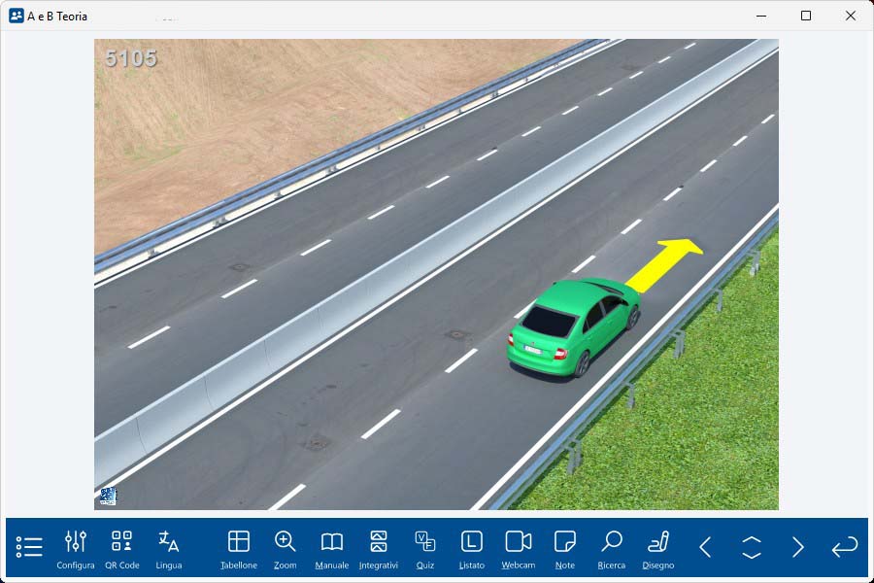Expand the up/down chevron navigator
The width and height of the screenshot is (874, 583).
752,547
